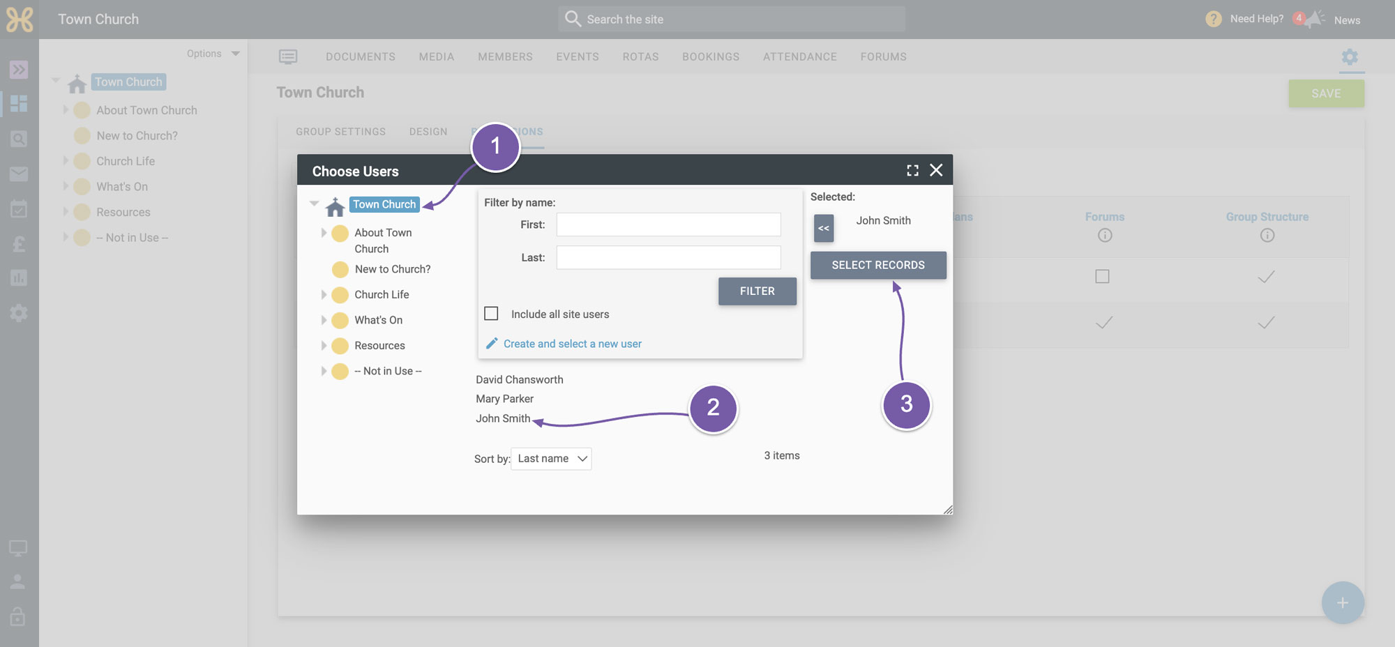Click the First name filter field

click(x=668, y=224)
